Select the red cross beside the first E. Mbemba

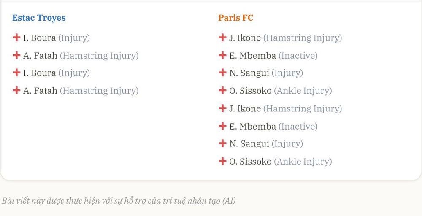tap(222, 55)
